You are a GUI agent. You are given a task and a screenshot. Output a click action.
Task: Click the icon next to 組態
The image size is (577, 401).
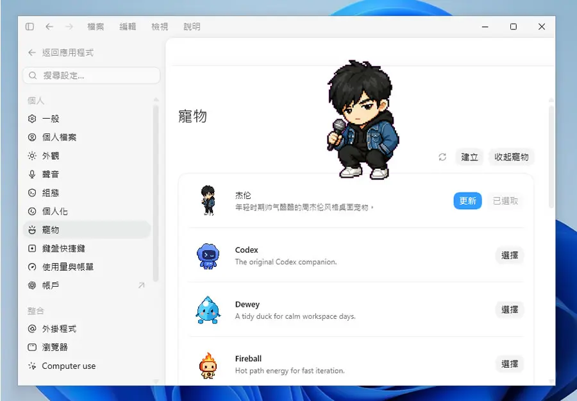pyautogui.click(x=32, y=192)
